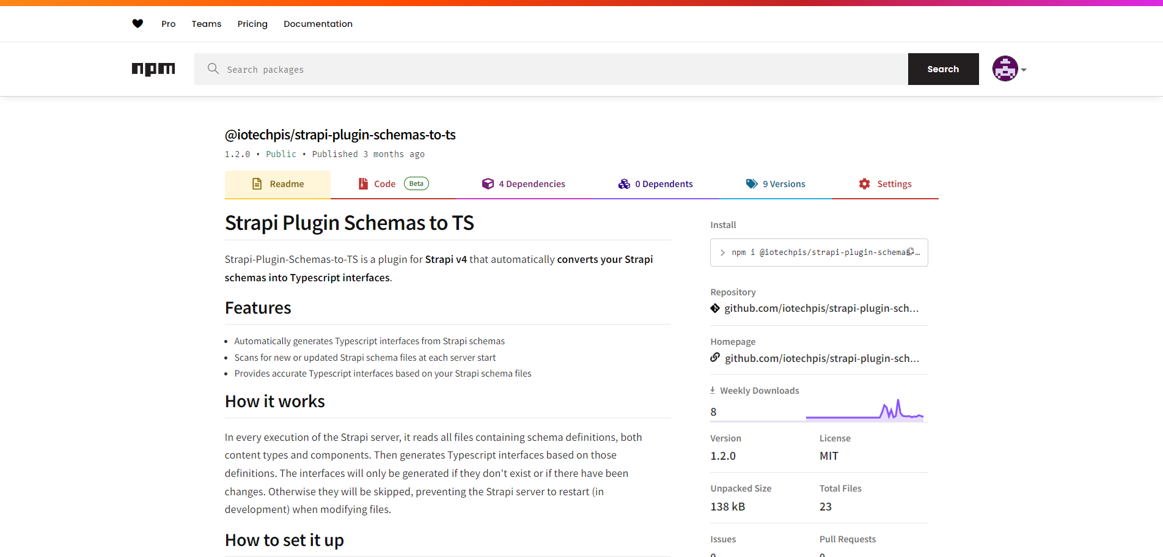Click the weekly downloads sparkline graph
This screenshot has height=557, width=1163.
[x=864, y=410]
